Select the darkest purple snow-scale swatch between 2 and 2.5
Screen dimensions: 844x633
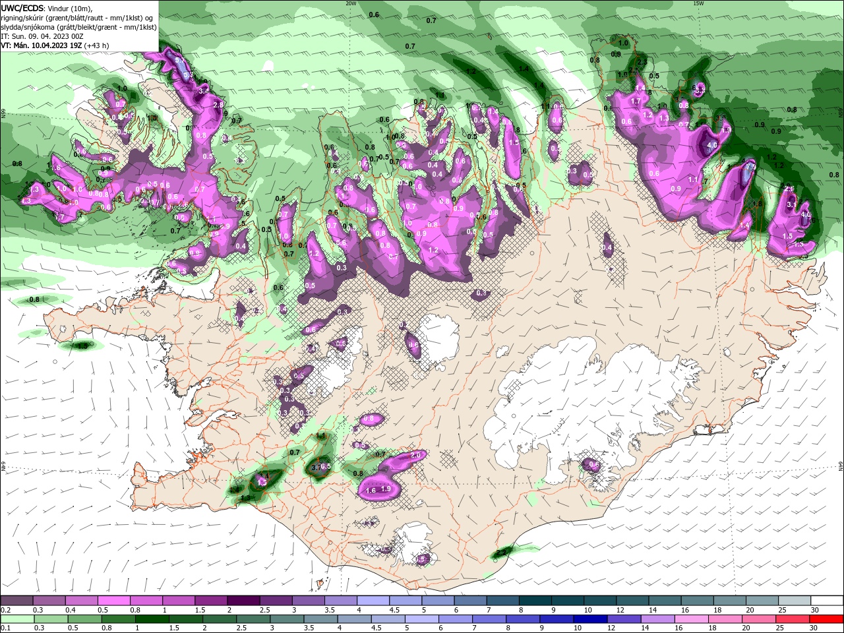point(243,601)
